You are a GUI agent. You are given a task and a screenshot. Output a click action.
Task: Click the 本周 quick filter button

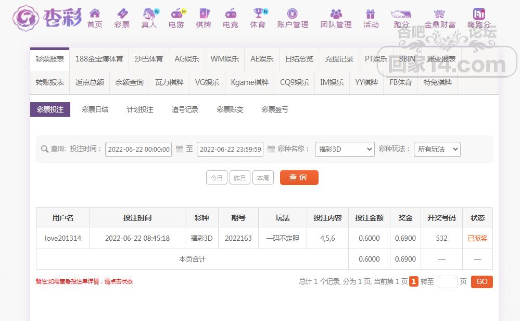(x=263, y=178)
